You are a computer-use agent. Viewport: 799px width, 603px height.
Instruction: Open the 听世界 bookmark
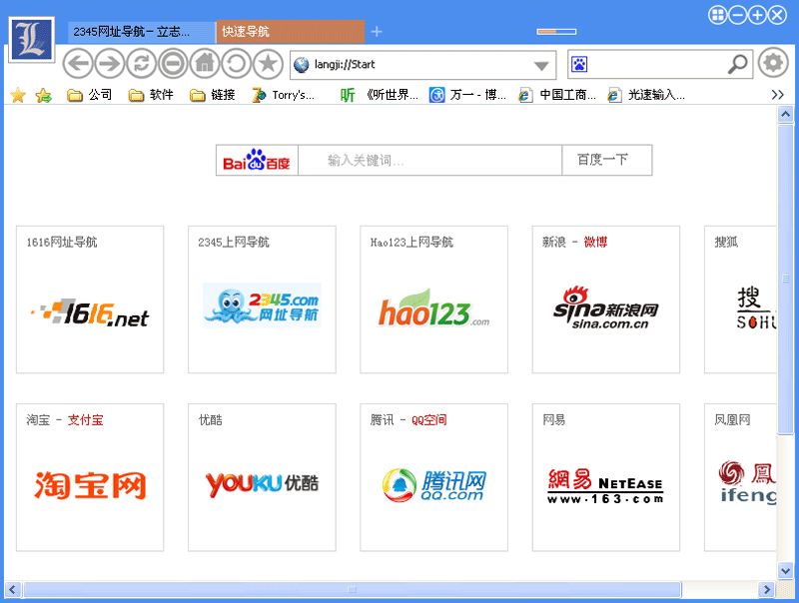[x=380, y=95]
